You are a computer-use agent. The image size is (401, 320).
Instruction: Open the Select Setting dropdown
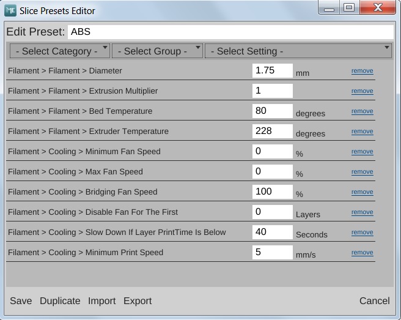click(298, 51)
